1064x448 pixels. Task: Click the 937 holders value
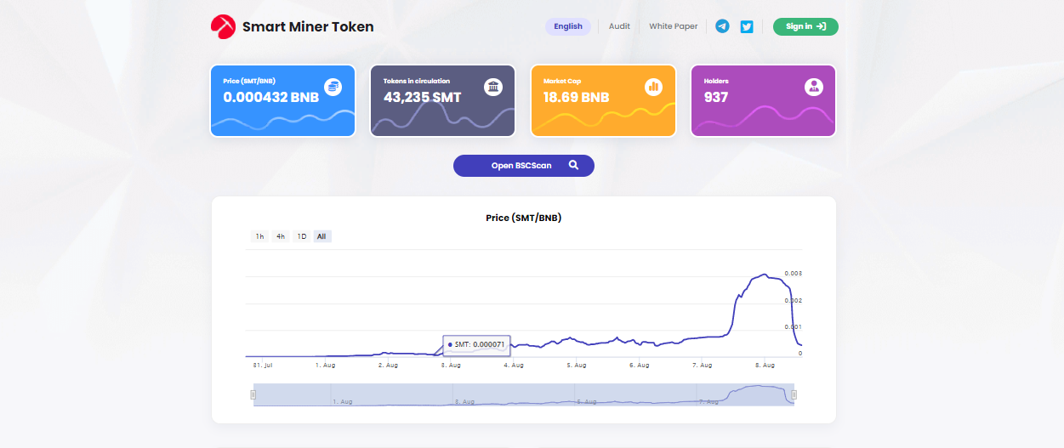716,98
